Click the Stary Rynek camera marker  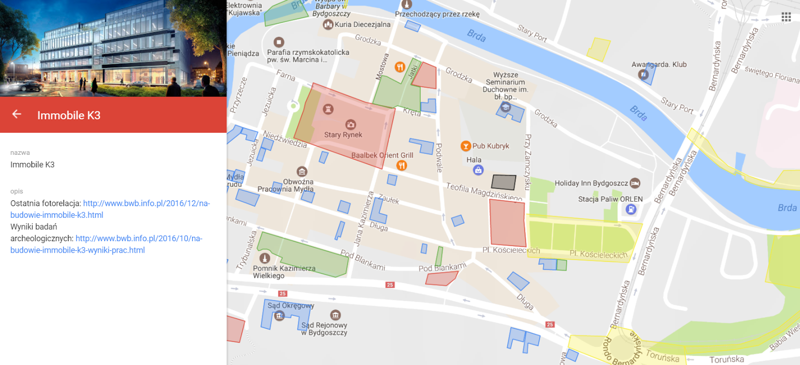[x=351, y=124]
